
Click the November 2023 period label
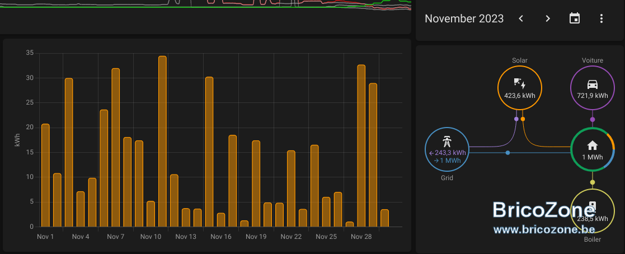point(464,18)
